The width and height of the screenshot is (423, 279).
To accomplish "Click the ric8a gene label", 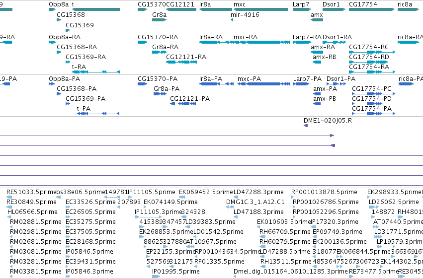I will [405, 4].
